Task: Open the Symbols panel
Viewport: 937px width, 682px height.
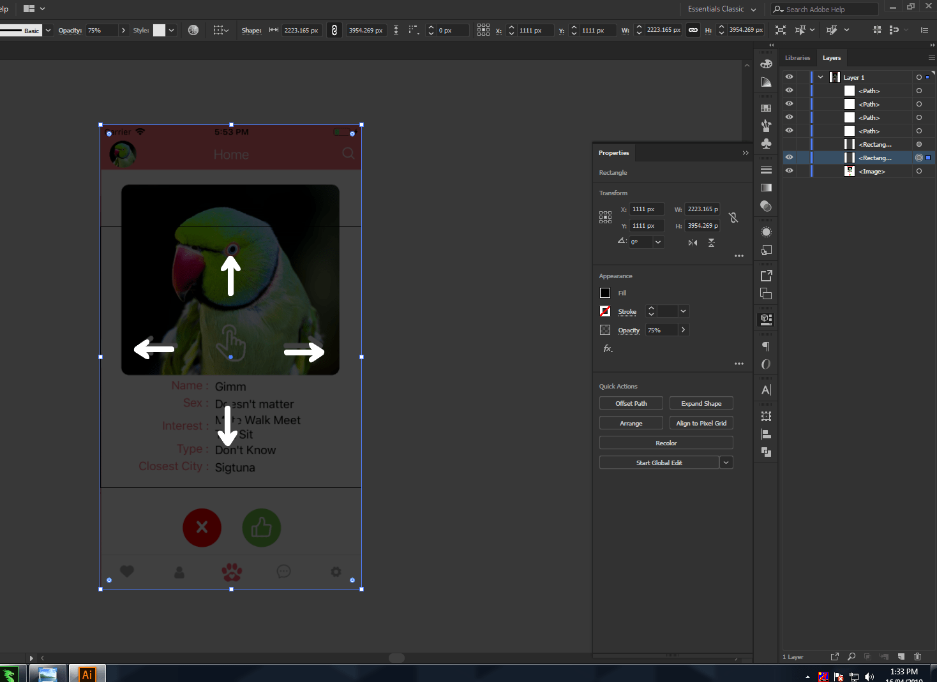Action: click(x=766, y=144)
